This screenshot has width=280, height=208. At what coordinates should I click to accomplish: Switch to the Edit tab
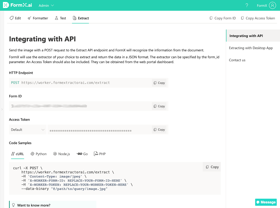pos(15,18)
